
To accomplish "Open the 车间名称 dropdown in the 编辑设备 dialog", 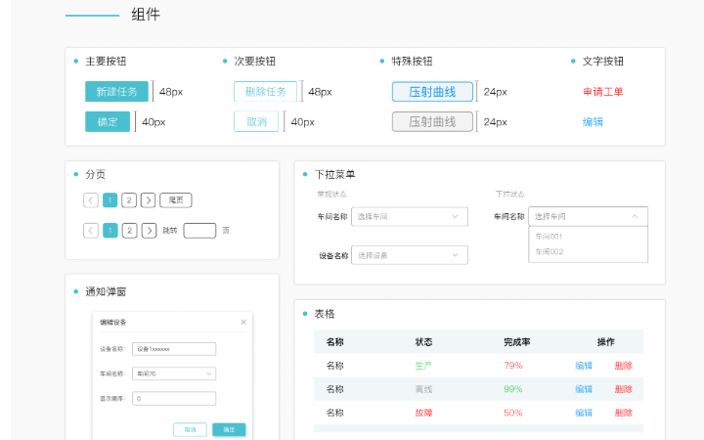I will (x=174, y=374).
